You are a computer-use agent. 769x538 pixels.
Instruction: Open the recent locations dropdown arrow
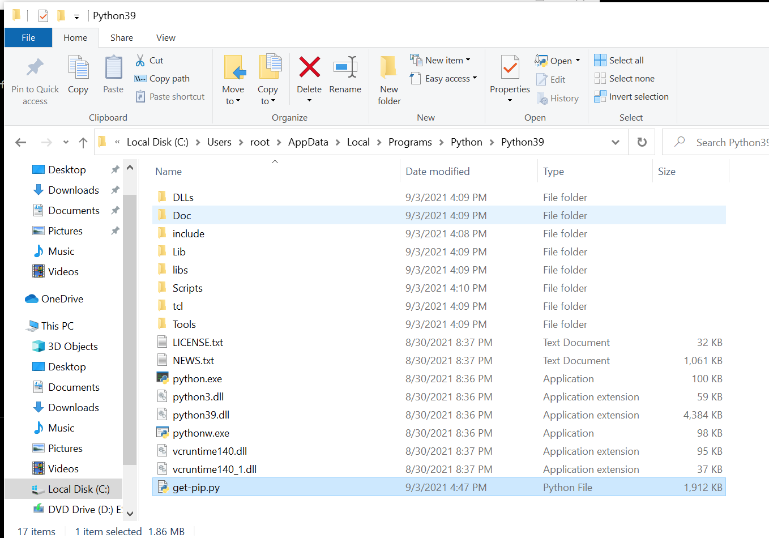click(x=66, y=142)
